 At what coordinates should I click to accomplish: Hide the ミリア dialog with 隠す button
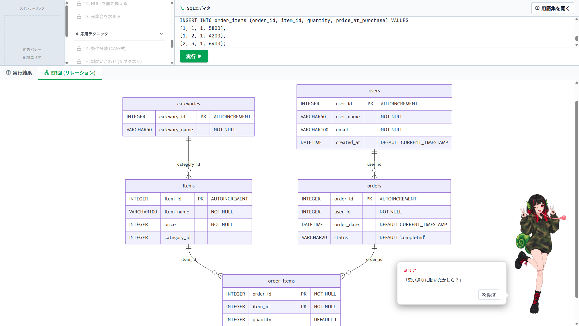tap(489, 295)
